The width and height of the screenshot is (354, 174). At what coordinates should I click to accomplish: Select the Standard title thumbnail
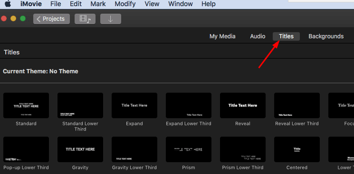26,105
